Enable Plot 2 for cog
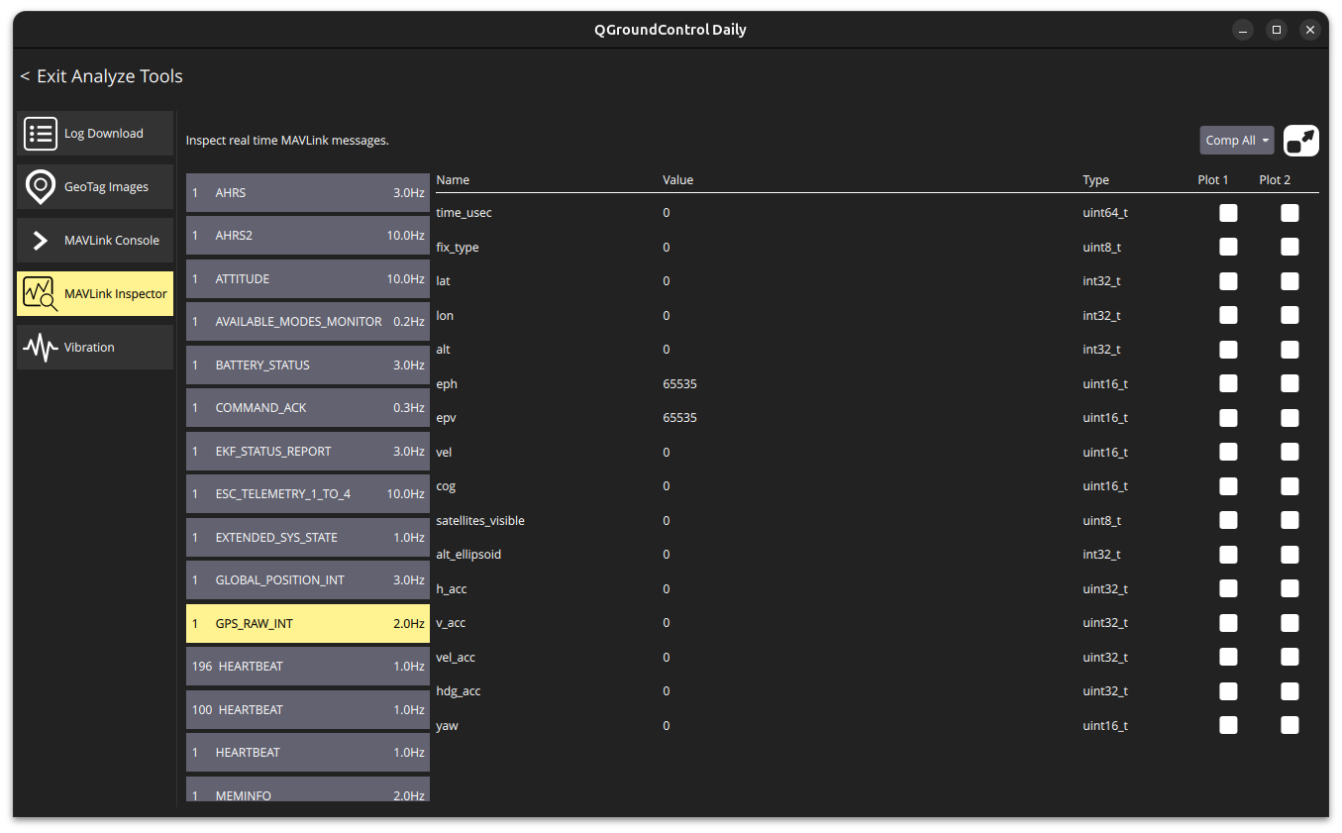Viewport: 1342px width, 833px height. [1290, 486]
